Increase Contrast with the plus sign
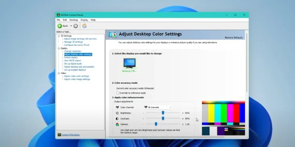Screen dimensions: 295x147 [x=183, y=119]
